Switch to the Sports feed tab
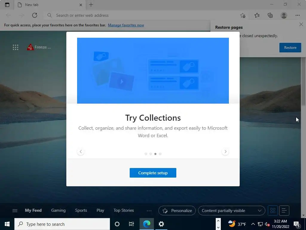 point(81,211)
